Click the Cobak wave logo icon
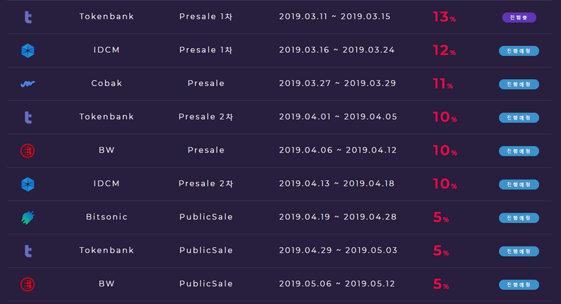Image resolution: width=561 pixels, height=304 pixels. tap(27, 83)
